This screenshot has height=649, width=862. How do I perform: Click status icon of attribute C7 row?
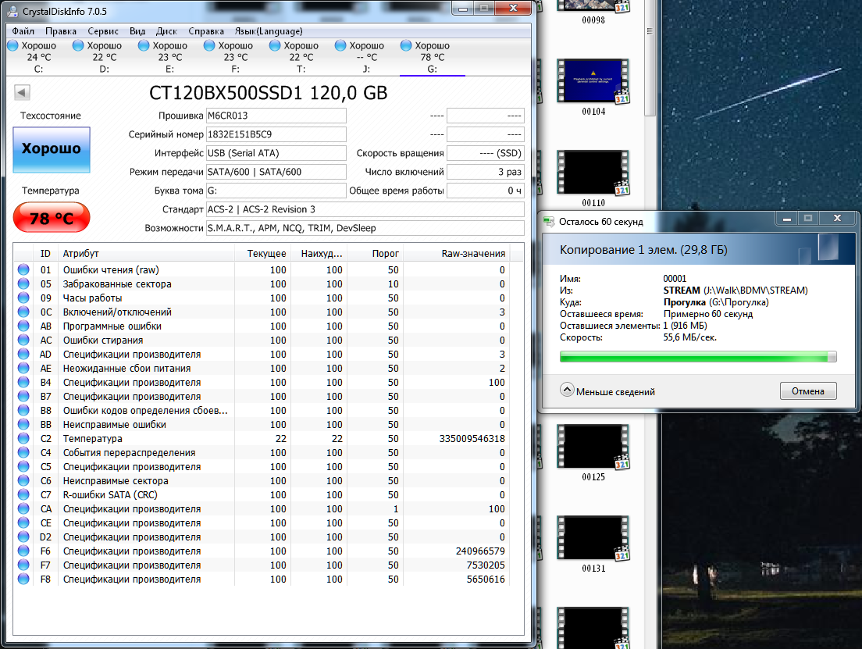click(23, 494)
